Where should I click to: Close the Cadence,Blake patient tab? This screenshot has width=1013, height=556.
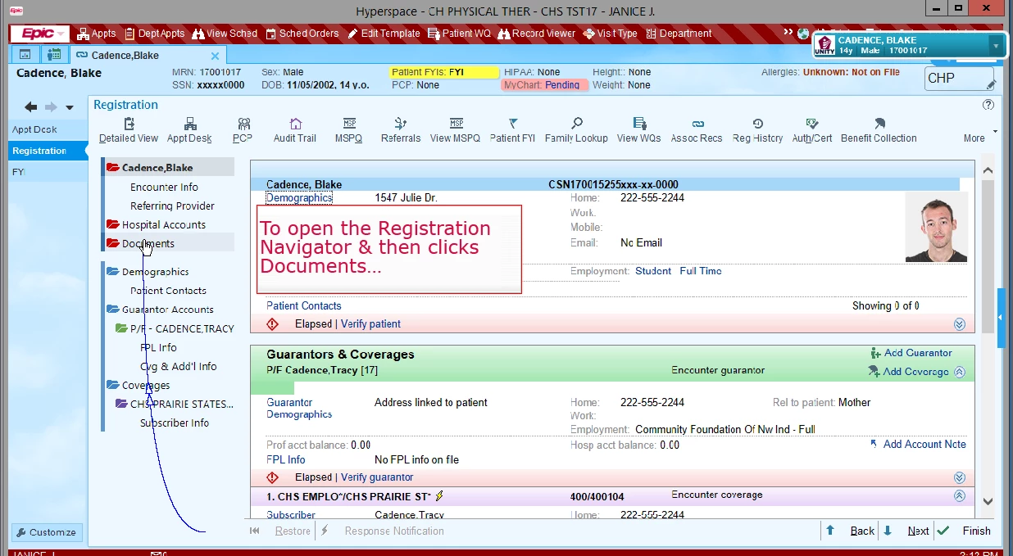(216, 56)
